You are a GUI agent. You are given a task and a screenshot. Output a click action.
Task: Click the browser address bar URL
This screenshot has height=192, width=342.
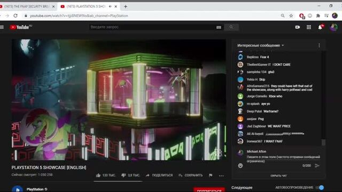(x=79, y=15)
